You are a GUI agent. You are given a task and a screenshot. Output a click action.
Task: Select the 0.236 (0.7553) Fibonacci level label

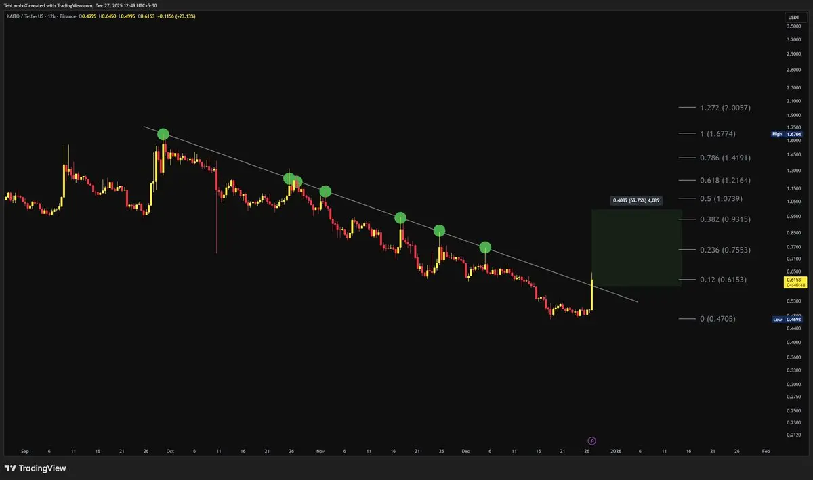[726, 250]
